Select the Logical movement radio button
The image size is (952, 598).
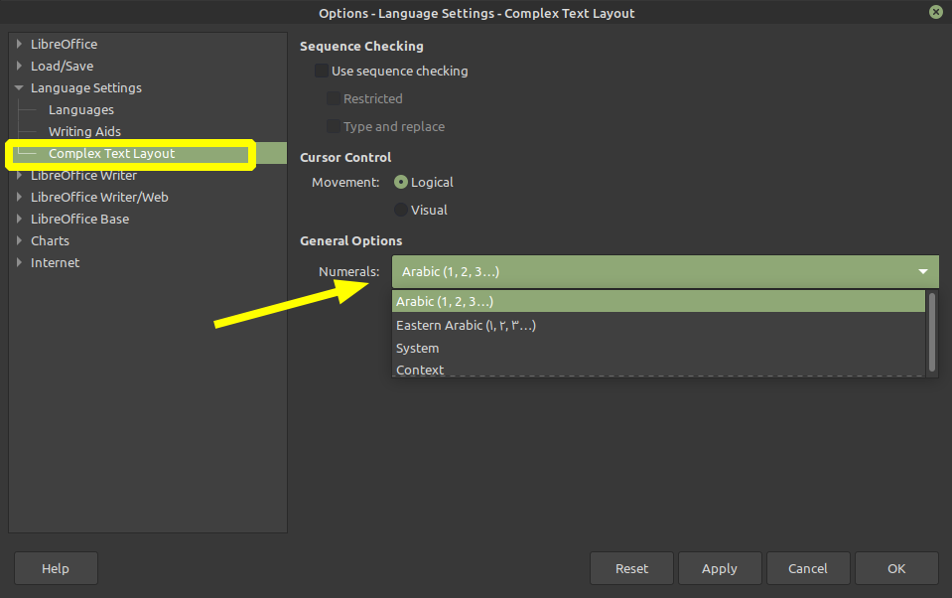[x=401, y=182]
